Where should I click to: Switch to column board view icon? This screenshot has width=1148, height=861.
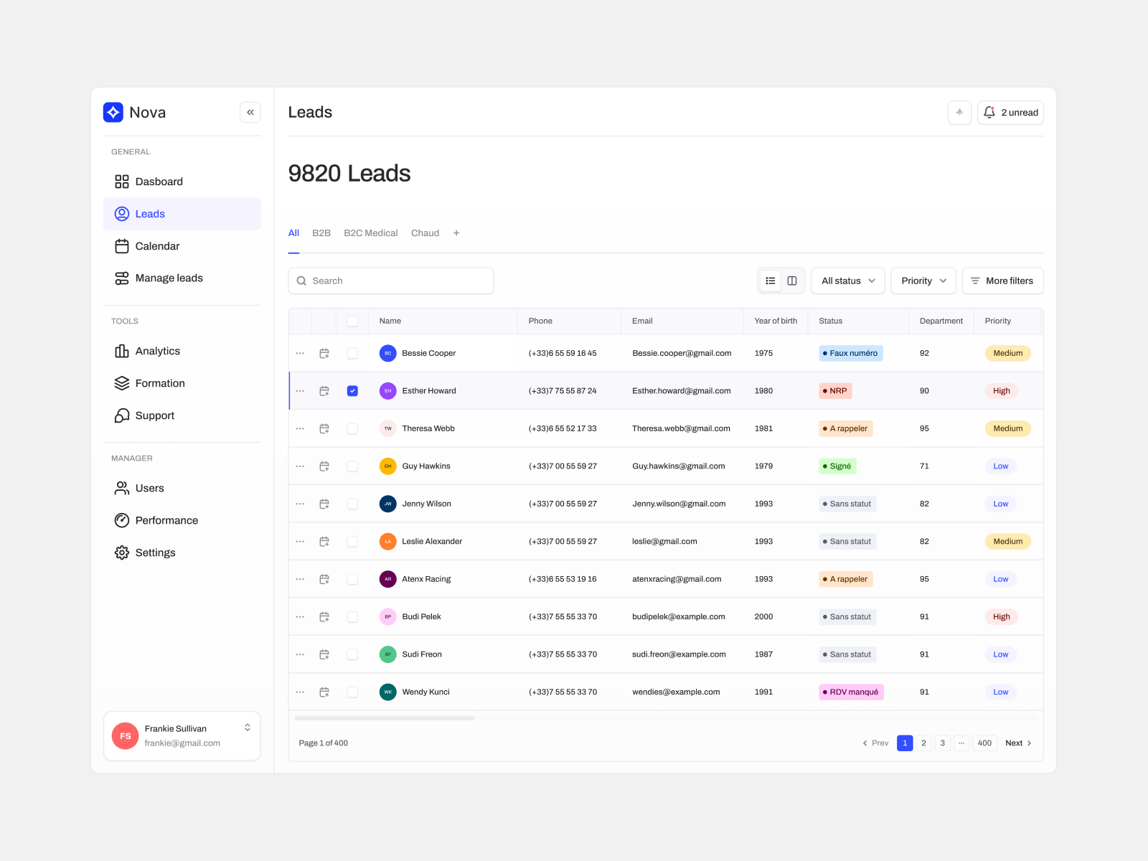pos(792,281)
